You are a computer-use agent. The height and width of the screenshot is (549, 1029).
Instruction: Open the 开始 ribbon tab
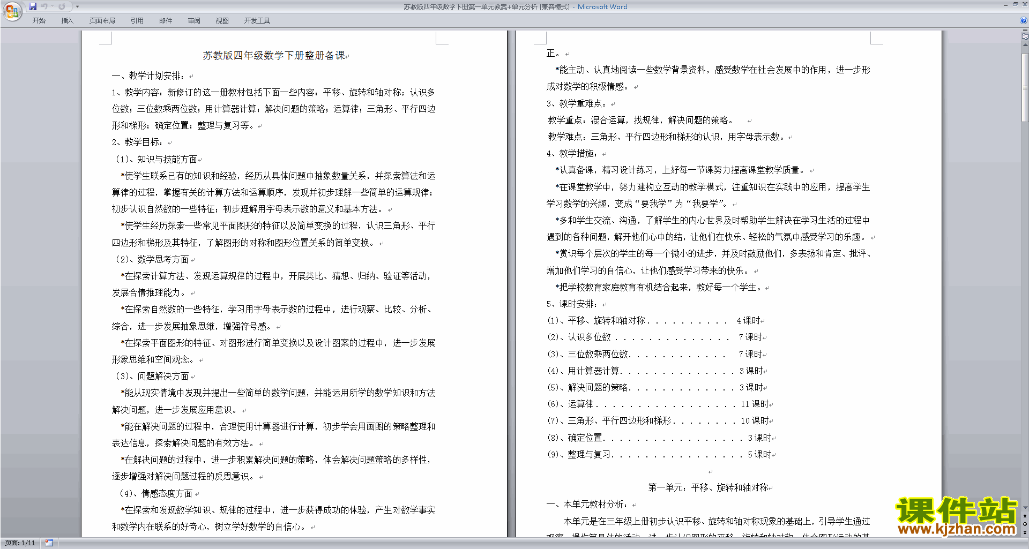click(39, 21)
